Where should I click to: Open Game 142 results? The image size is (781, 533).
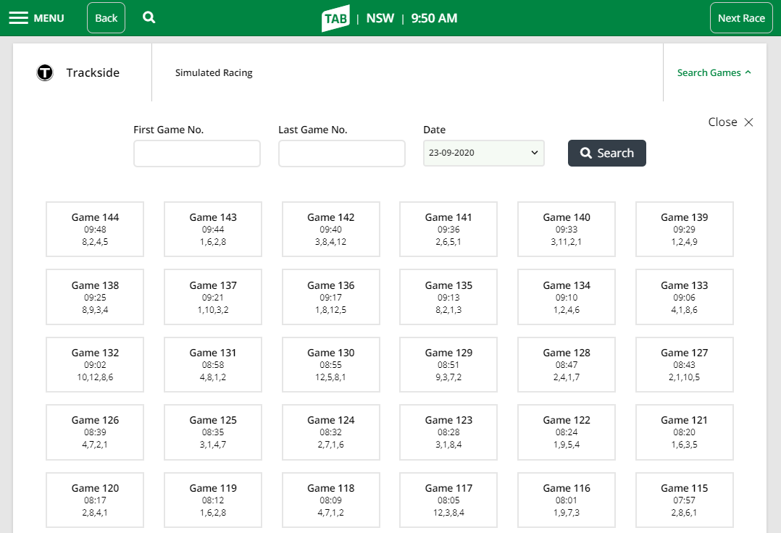pos(330,230)
